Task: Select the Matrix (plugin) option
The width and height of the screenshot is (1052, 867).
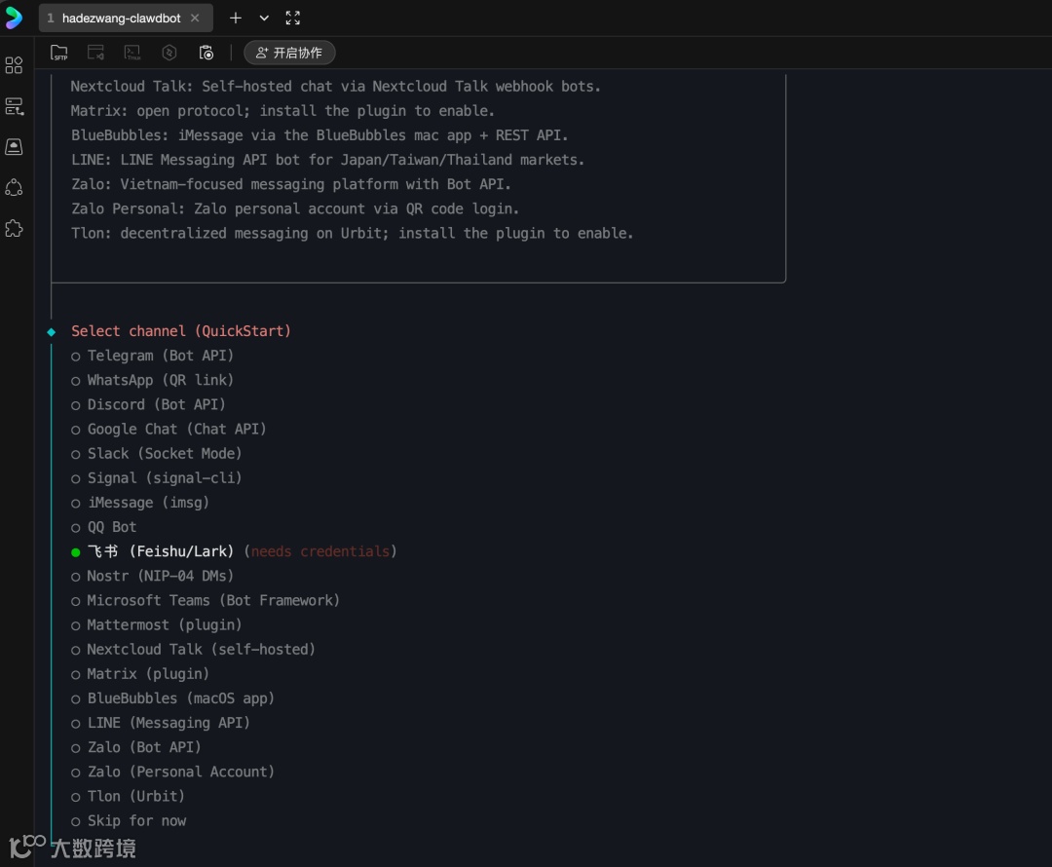Action: (x=140, y=674)
